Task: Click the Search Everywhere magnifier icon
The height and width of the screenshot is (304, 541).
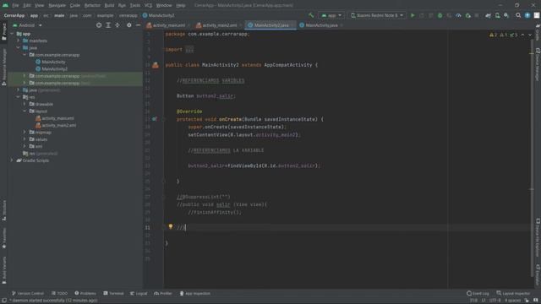Action: coord(518,15)
